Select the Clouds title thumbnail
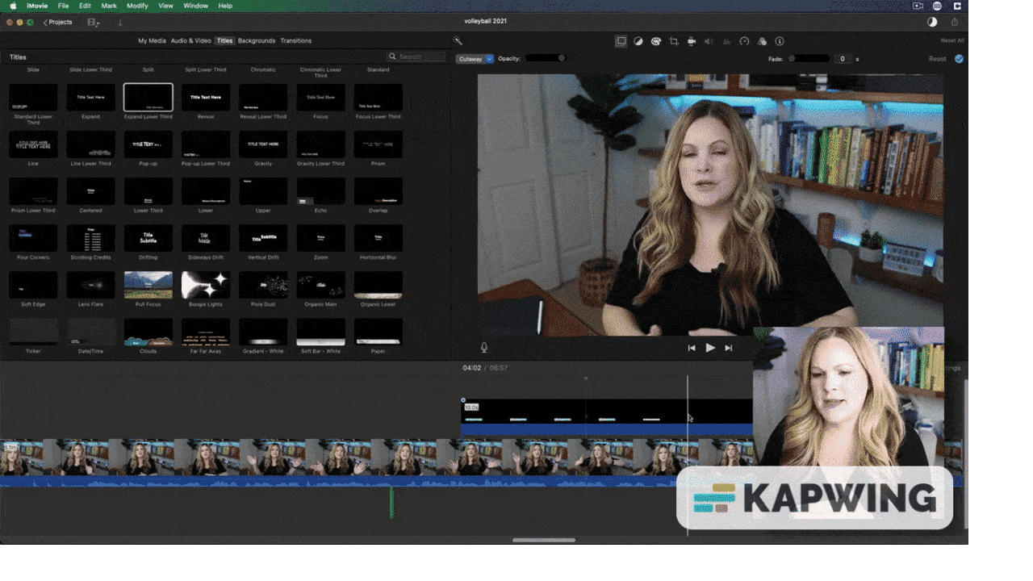Viewport: 1033px width, 581px height. point(148,332)
